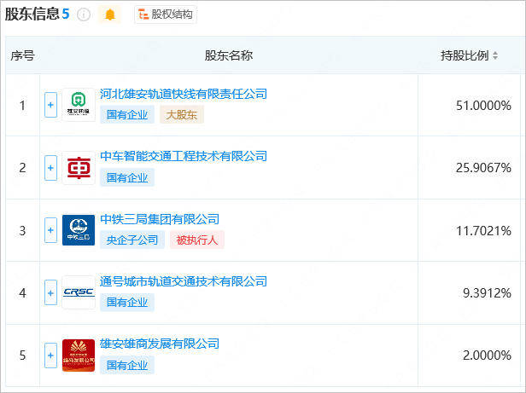Click the 股东名称 column header

229,55
